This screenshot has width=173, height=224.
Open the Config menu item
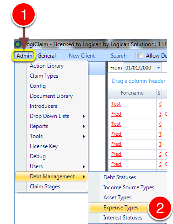[51, 86]
